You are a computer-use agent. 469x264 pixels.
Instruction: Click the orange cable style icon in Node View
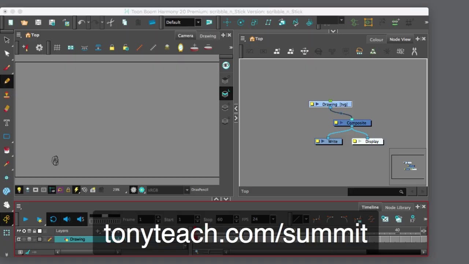(359, 51)
